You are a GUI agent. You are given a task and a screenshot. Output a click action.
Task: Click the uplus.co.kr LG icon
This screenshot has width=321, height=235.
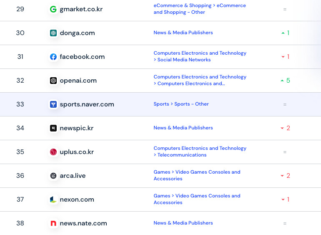[53, 152]
